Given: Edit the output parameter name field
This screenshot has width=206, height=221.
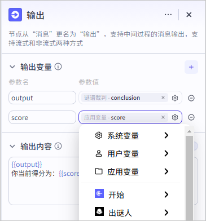Looking at the screenshot, I should coord(42,98).
